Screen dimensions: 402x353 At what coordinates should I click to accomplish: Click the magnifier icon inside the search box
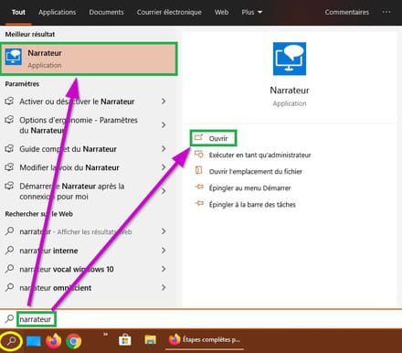[x=9, y=319]
